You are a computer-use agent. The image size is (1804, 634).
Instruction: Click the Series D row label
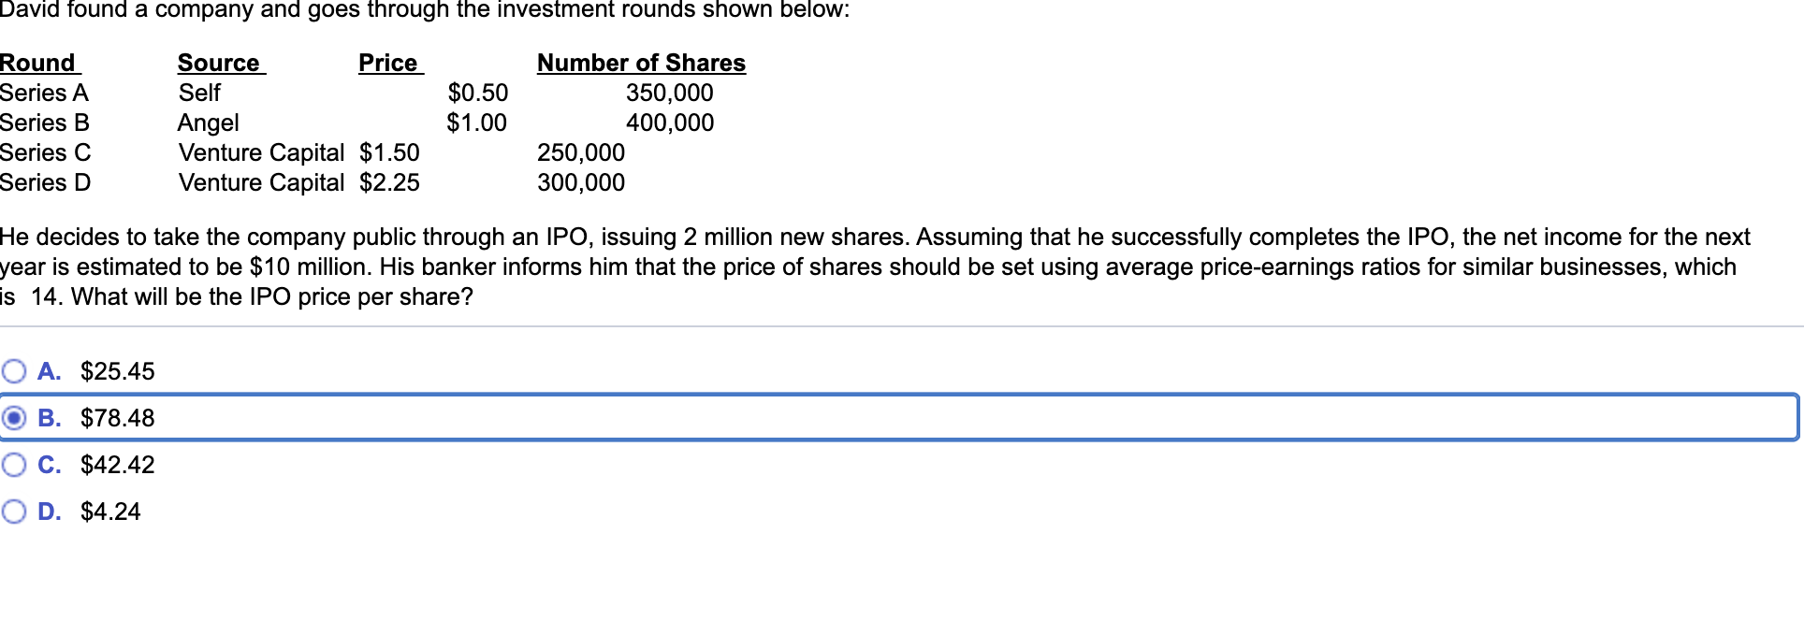pos(44,183)
